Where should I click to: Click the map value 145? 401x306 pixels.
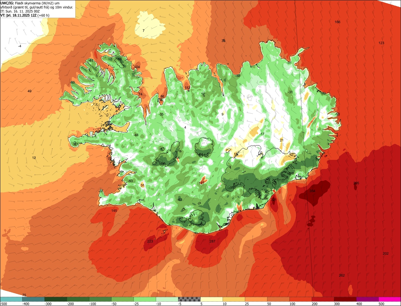pos(114,211)
